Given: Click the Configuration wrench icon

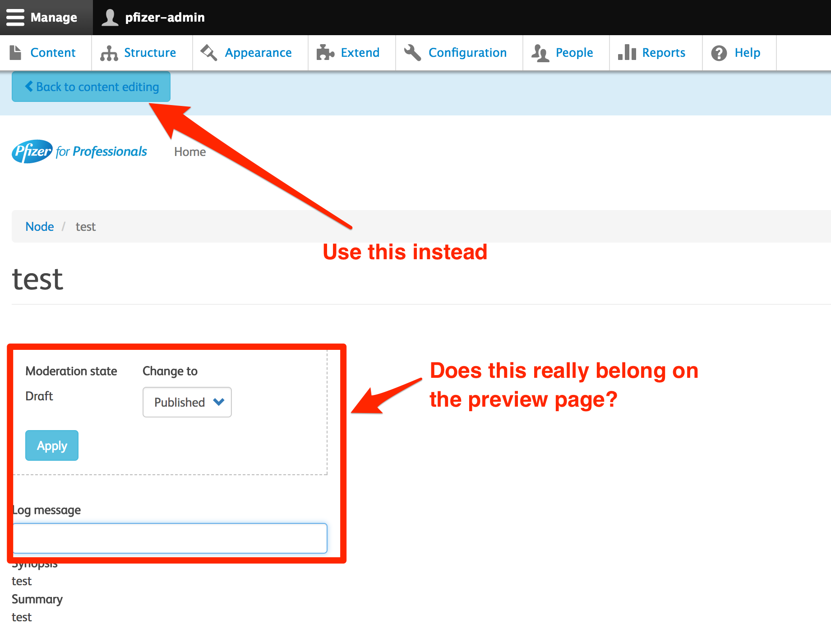Looking at the screenshot, I should coord(412,53).
